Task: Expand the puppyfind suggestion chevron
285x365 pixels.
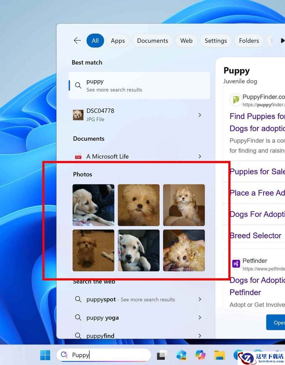Action: [x=199, y=336]
